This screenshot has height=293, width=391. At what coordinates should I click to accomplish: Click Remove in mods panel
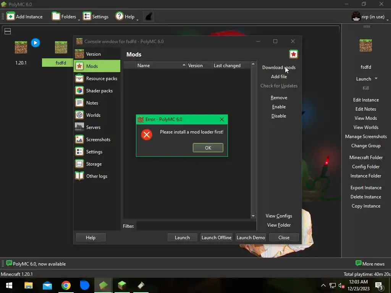(x=279, y=98)
